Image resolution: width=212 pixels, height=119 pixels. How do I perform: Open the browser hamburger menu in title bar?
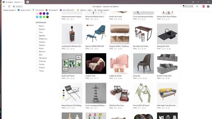pos(198,2)
